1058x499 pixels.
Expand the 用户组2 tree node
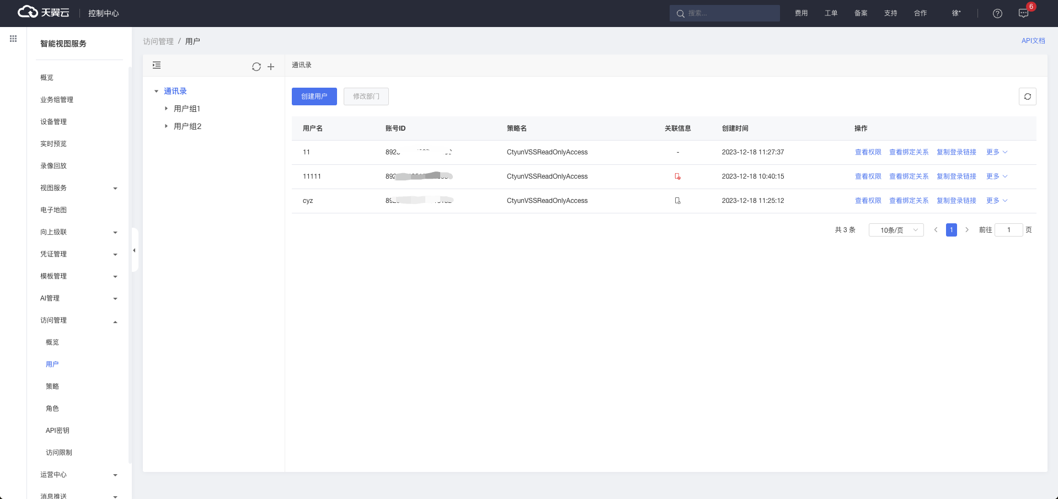coord(166,126)
